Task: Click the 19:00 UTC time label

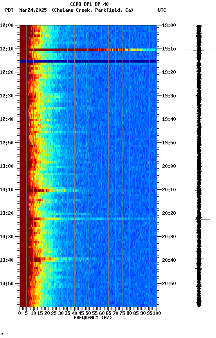Action: coord(169,25)
